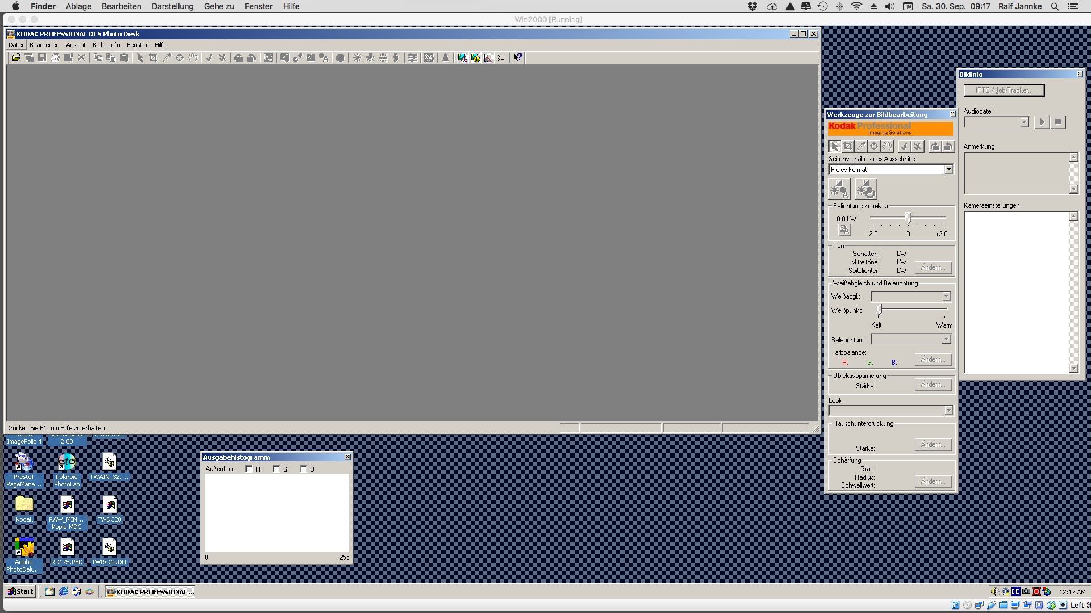Click the IPTC / Job-Tracker button
The height and width of the screenshot is (613, 1091).
(1004, 90)
